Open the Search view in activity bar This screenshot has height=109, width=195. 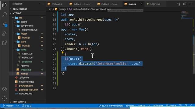click(x=5, y=14)
